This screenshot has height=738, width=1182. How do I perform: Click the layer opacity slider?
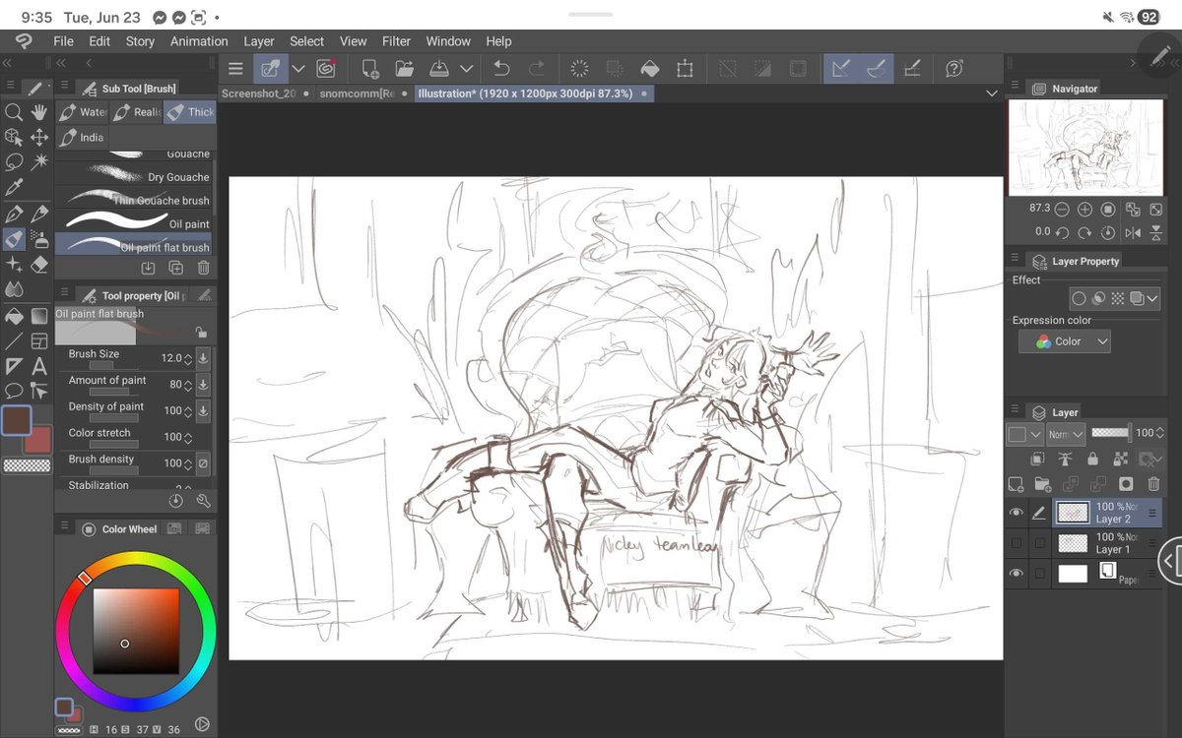click(1110, 432)
